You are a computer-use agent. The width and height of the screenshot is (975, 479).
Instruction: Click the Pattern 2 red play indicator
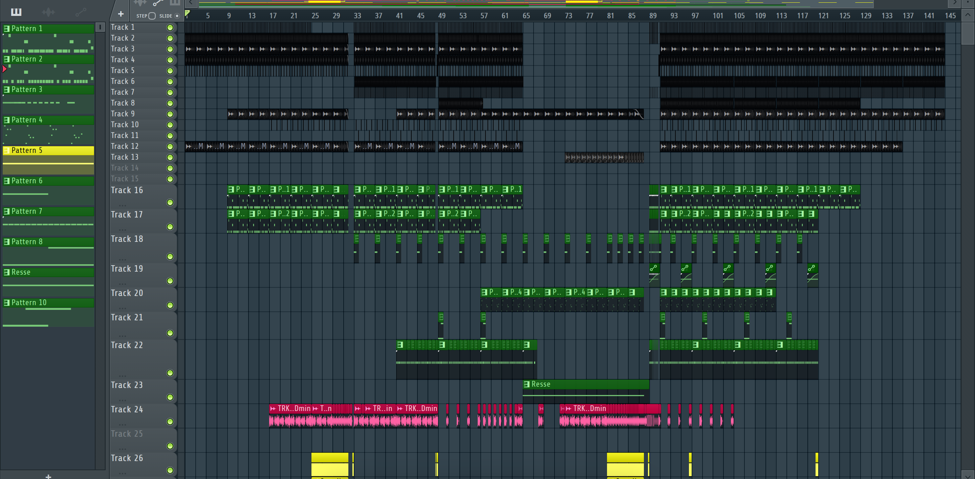[x=4, y=69]
